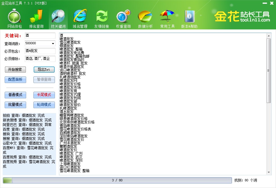Switch to 长尾模式 long-tail mode
Screen dimensions: 276x188
[44, 95]
